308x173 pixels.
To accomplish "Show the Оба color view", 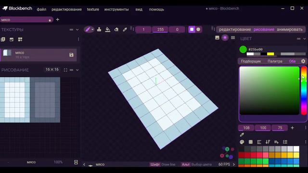I will (x=292, y=61).
